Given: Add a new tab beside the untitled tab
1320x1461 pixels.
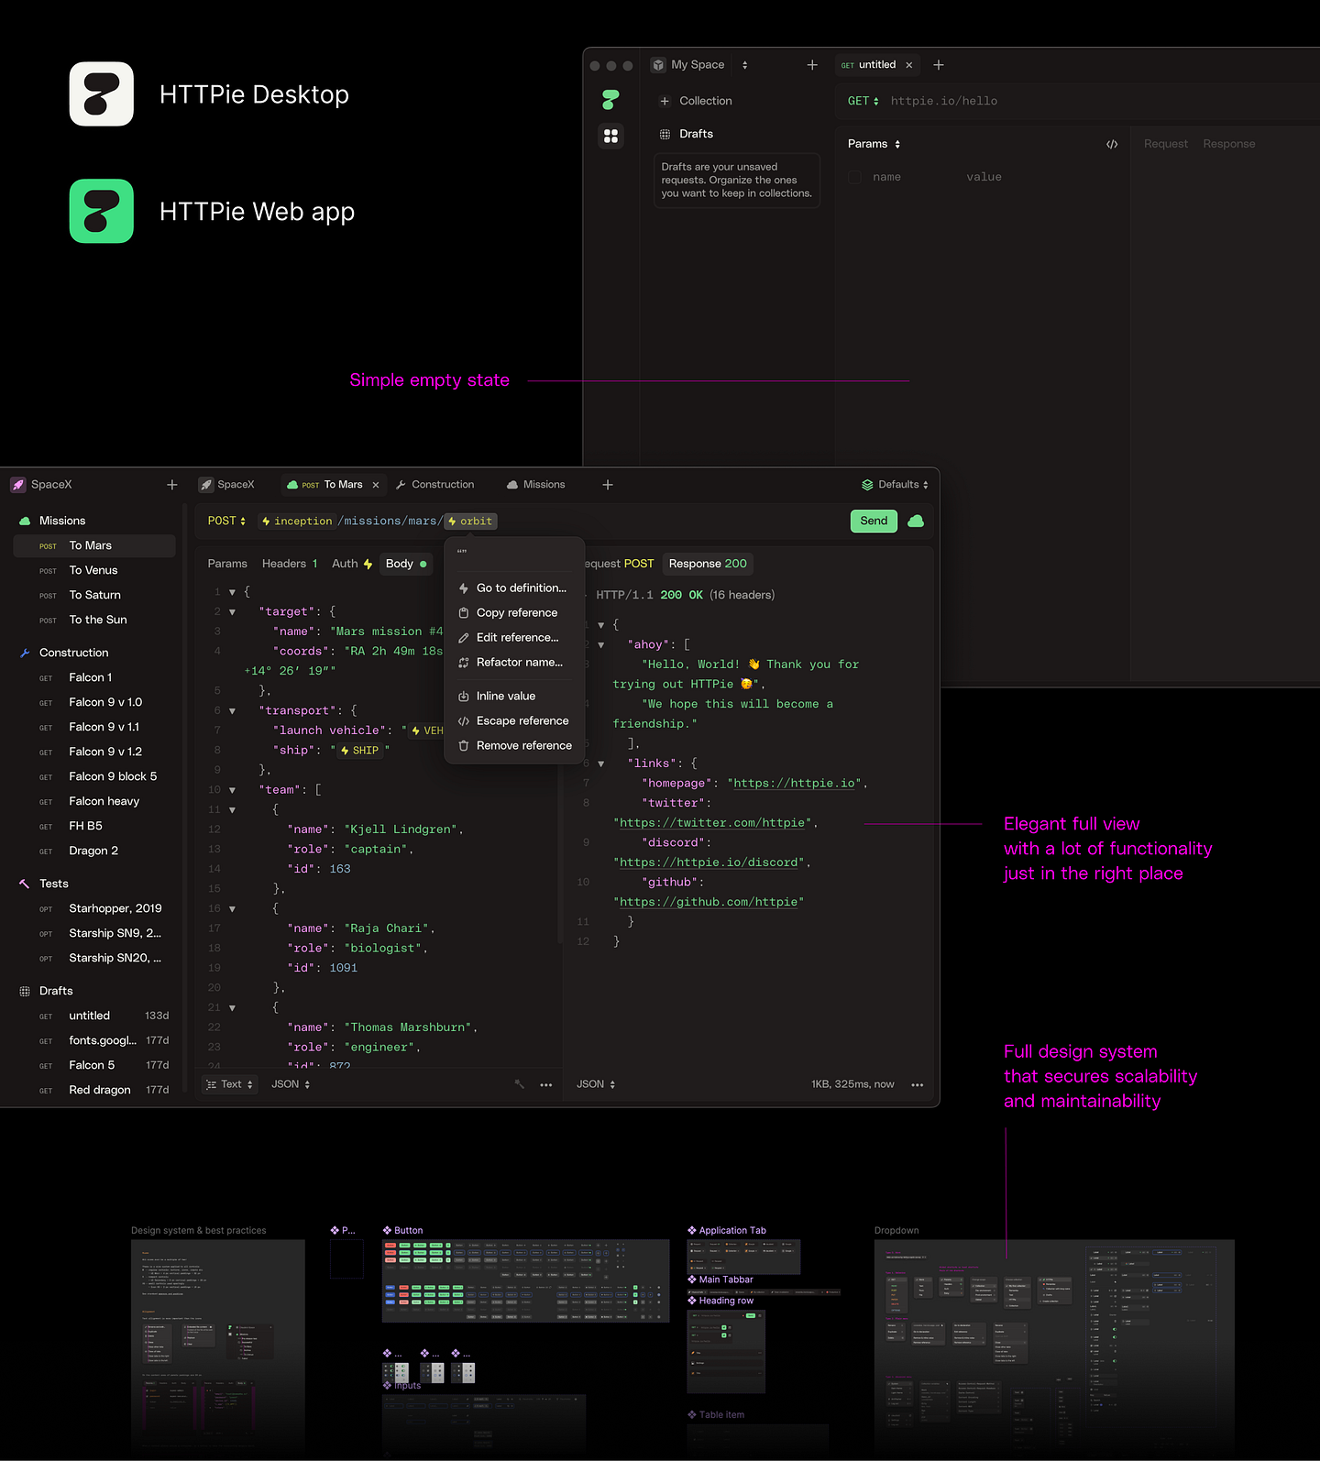Looking at the screenshot, I should [x=939, y=65].
